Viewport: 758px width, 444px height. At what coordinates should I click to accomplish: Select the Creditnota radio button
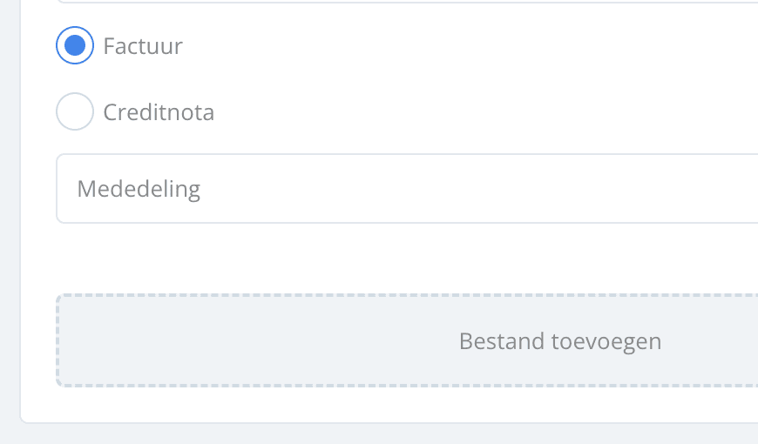click(x=75, y=111)
